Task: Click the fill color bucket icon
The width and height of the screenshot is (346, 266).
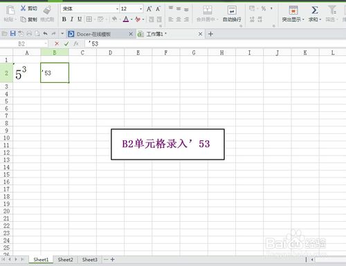Action: click(114, 19)
